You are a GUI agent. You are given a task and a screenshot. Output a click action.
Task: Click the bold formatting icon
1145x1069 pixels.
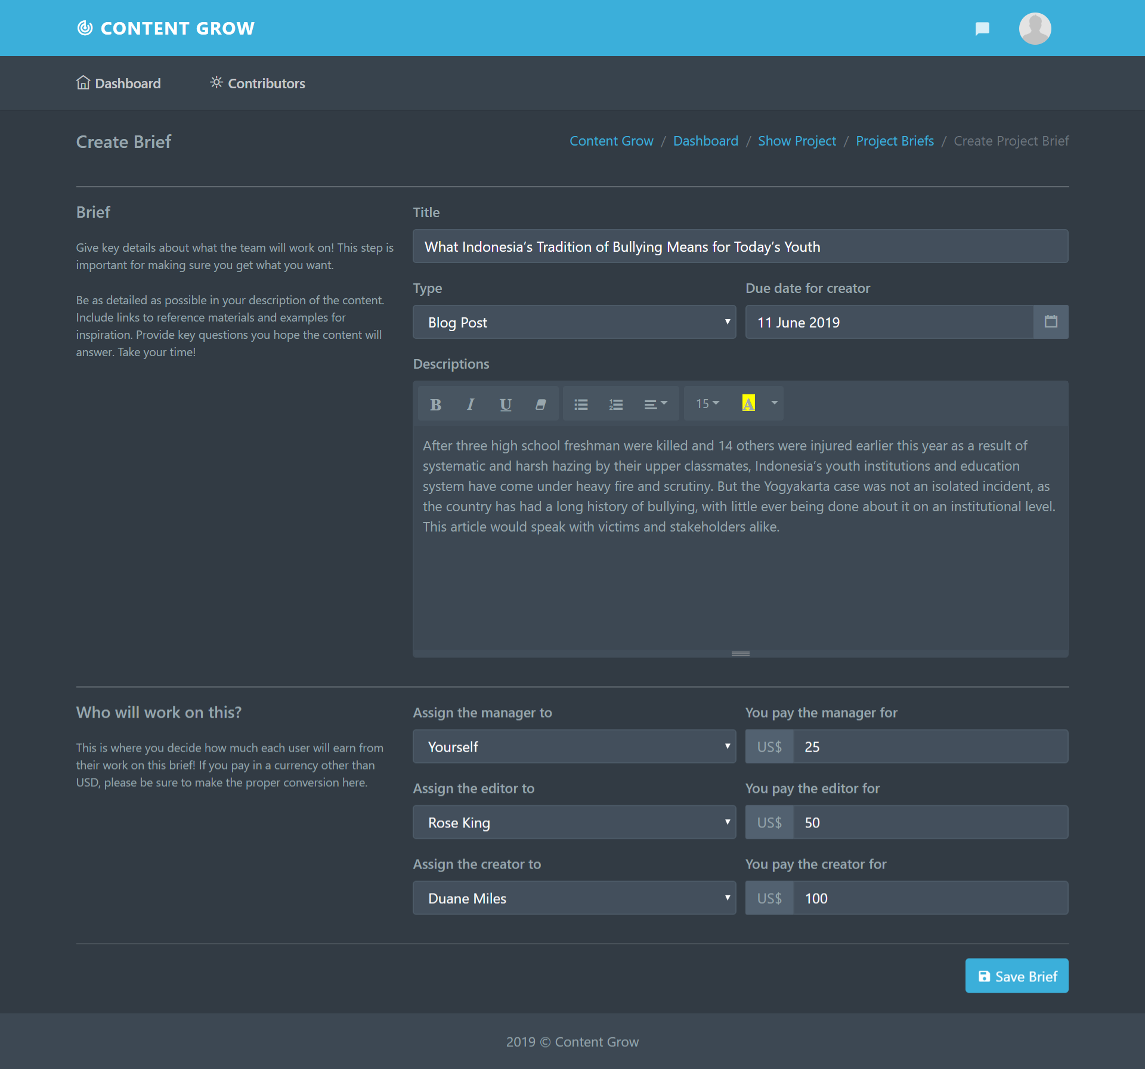coord(435,404)
